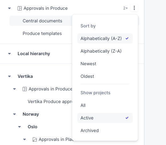Show Archived projects
The image size is (166, 145).
coord(105,130)
